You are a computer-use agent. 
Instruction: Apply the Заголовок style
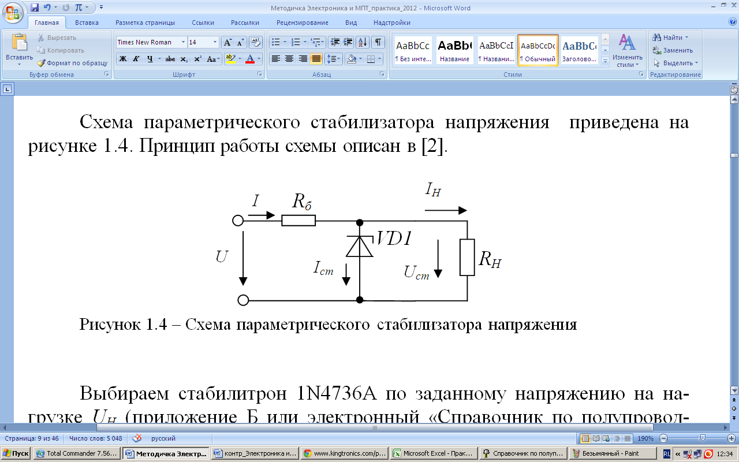pos(580,50)
